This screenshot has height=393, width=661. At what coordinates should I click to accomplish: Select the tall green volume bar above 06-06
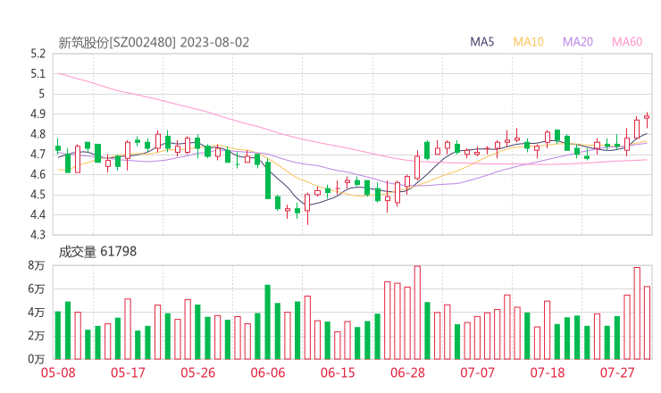(x=267, y=322)
